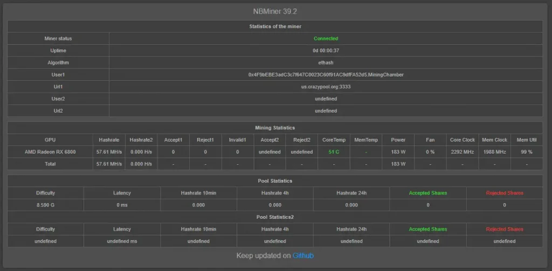
Task: Click the green 51 C core temperature
Action: point(334,152)
